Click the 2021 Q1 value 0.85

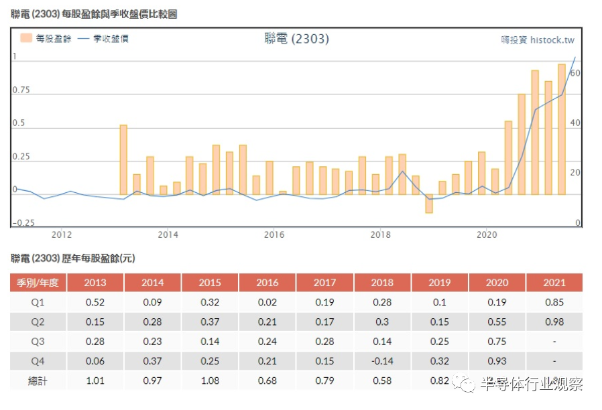pyautogui.click(x=554, y=302)
